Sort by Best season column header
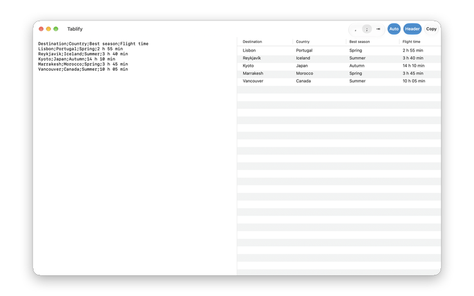Viewport: 474px width, 296px height. point(359,42)
